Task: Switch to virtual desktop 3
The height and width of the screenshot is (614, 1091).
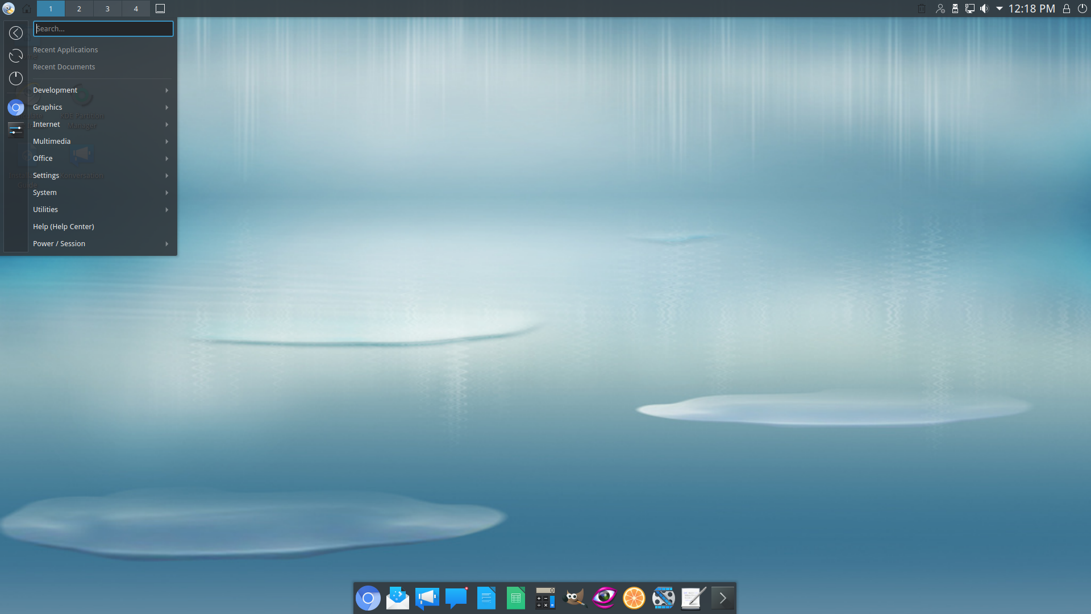Action: (107, 9)
